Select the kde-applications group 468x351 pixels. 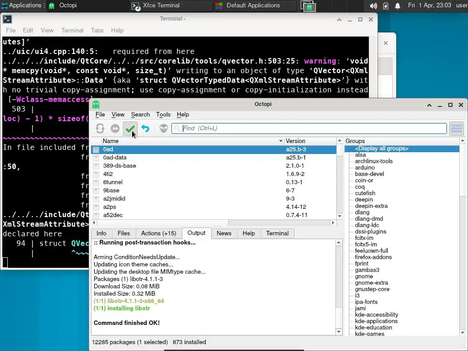(376, 321)
